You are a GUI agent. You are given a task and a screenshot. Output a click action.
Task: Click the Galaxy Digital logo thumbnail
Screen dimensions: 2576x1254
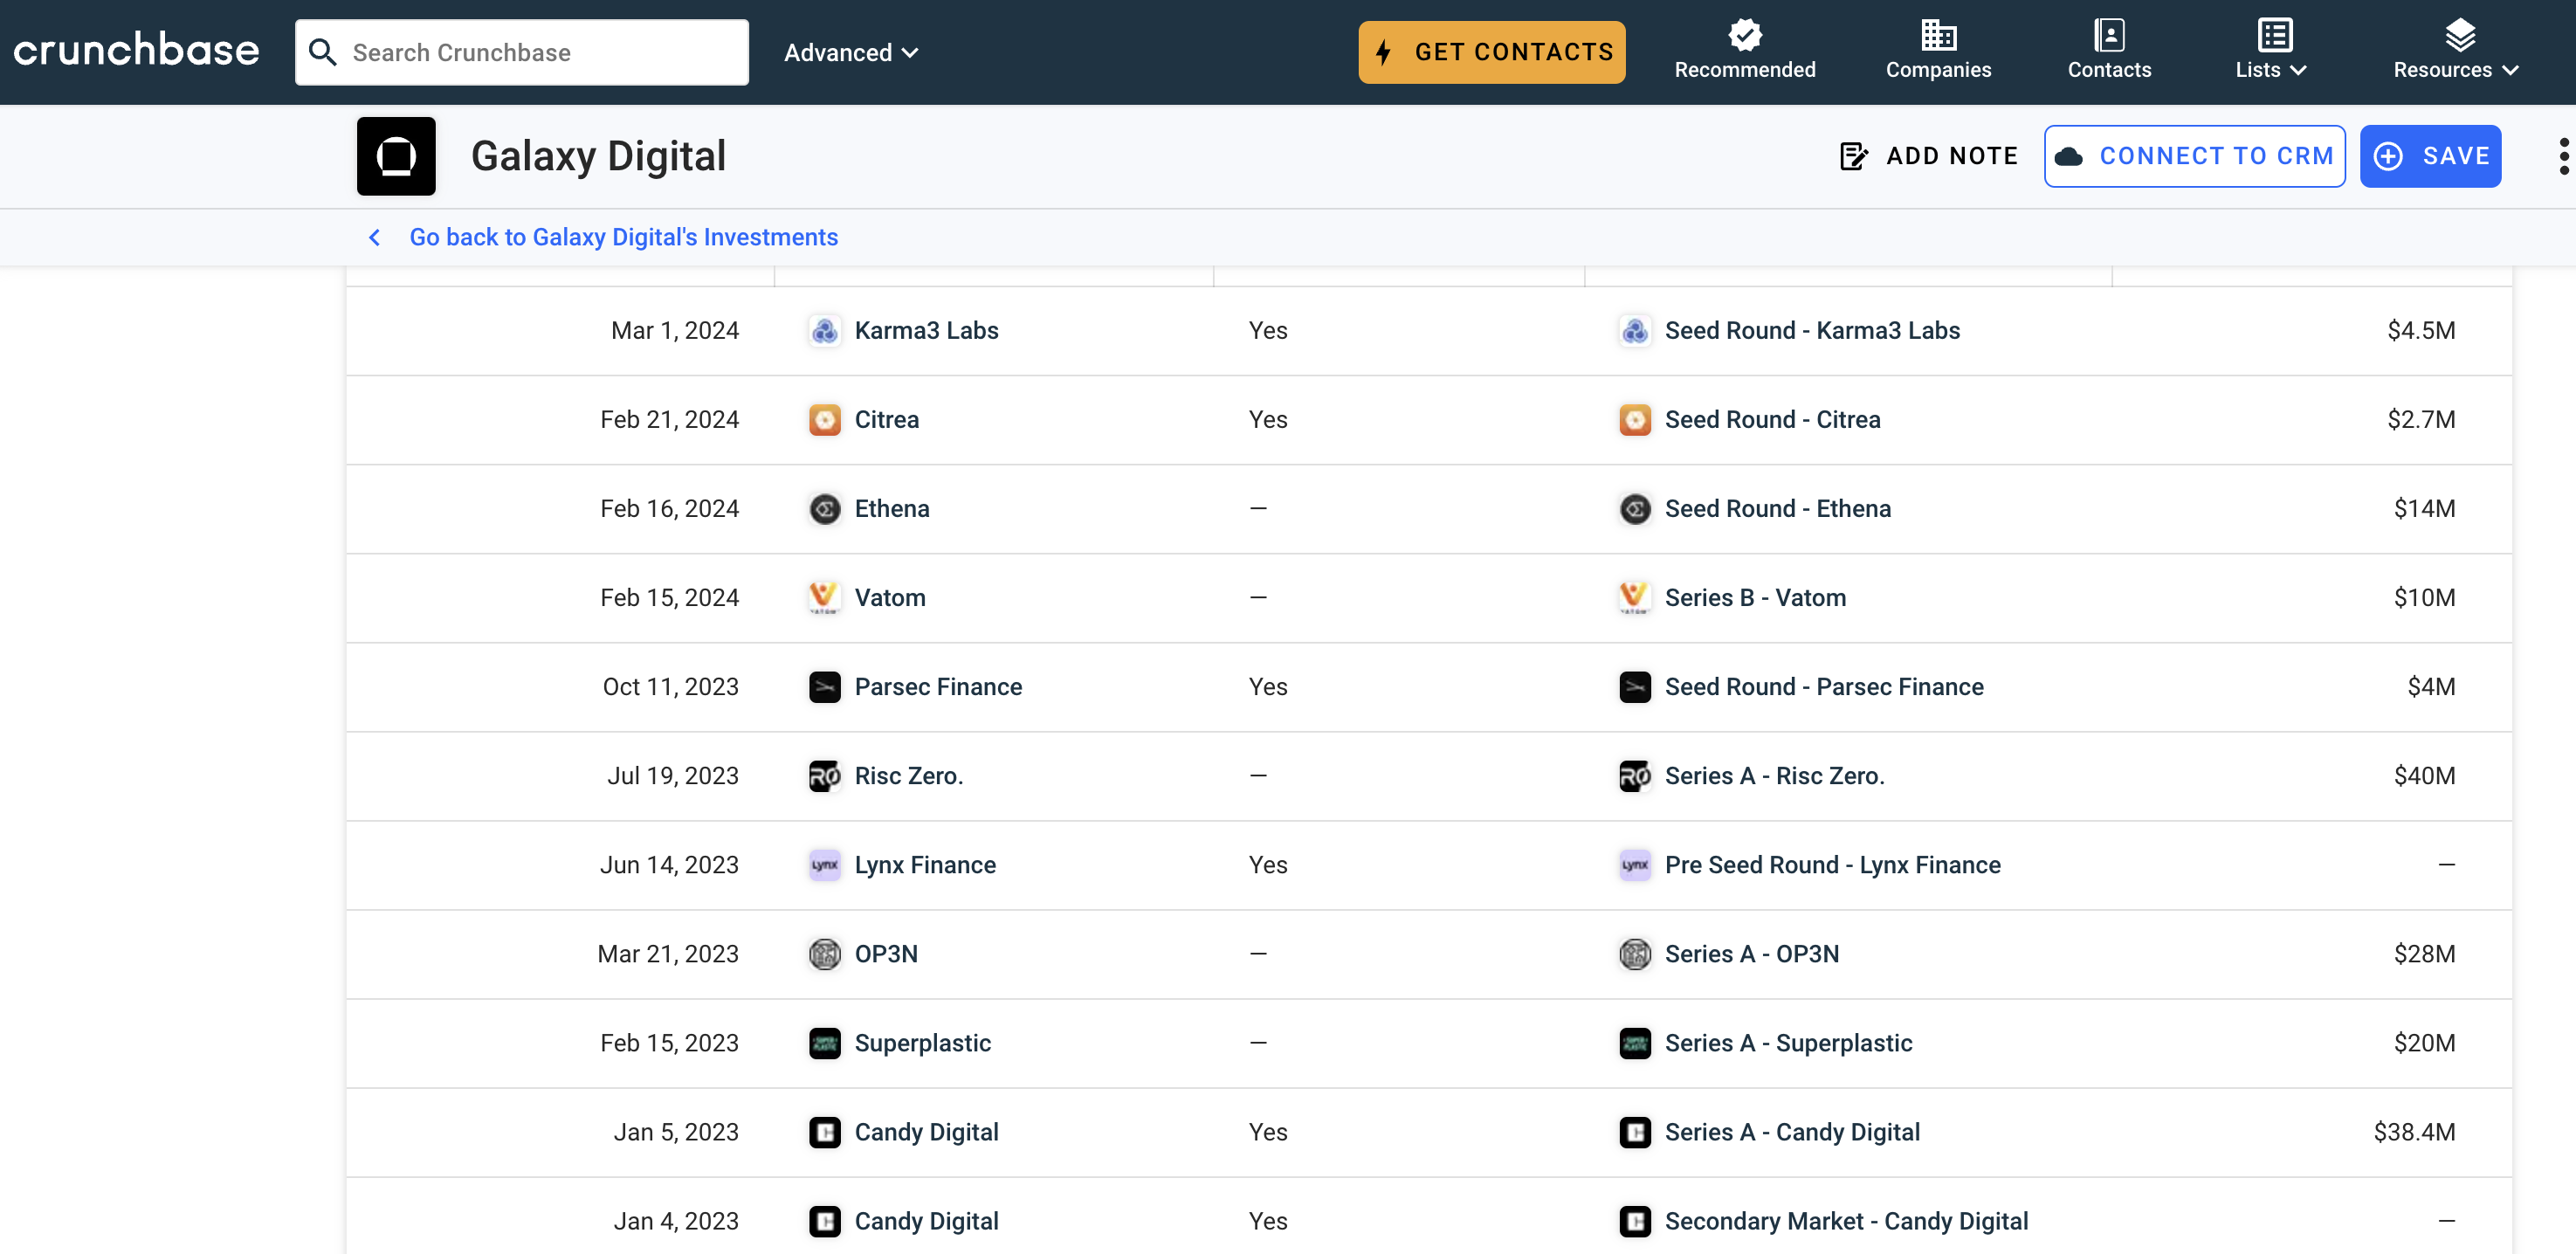pos(396,156)
